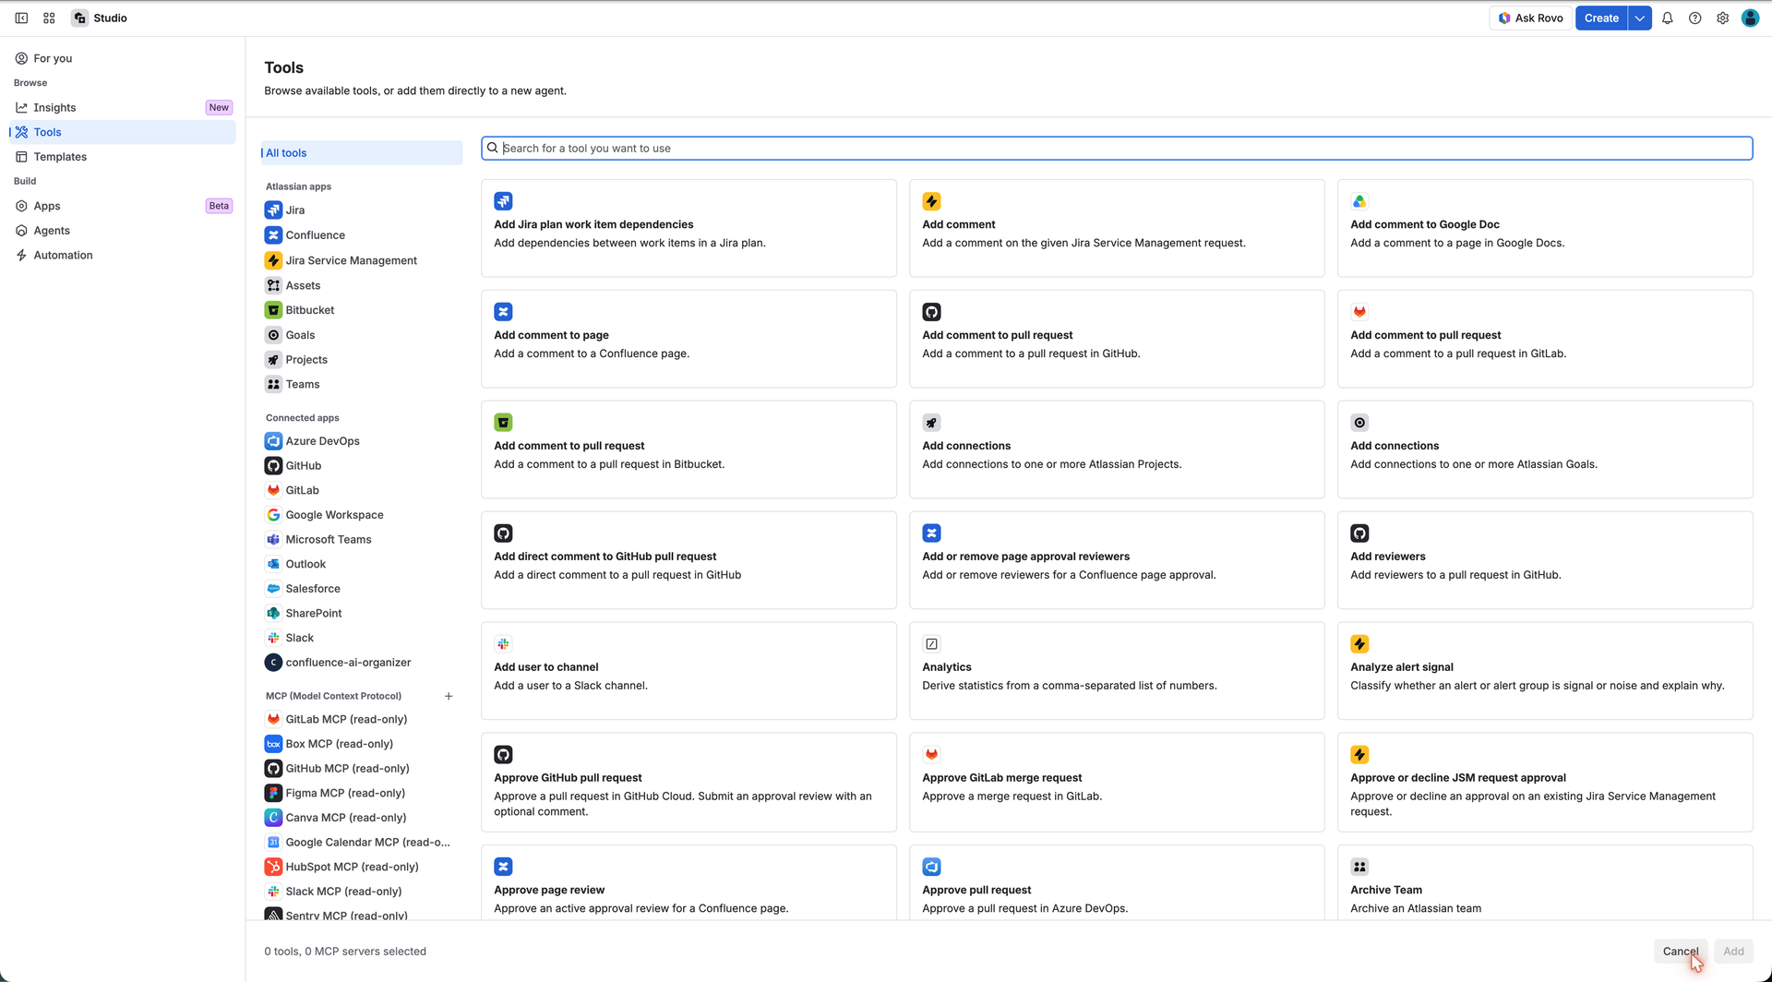This screenshot has width=1772, height=982.
Task: Open the user profile avatar
Action: (1751, 18)
